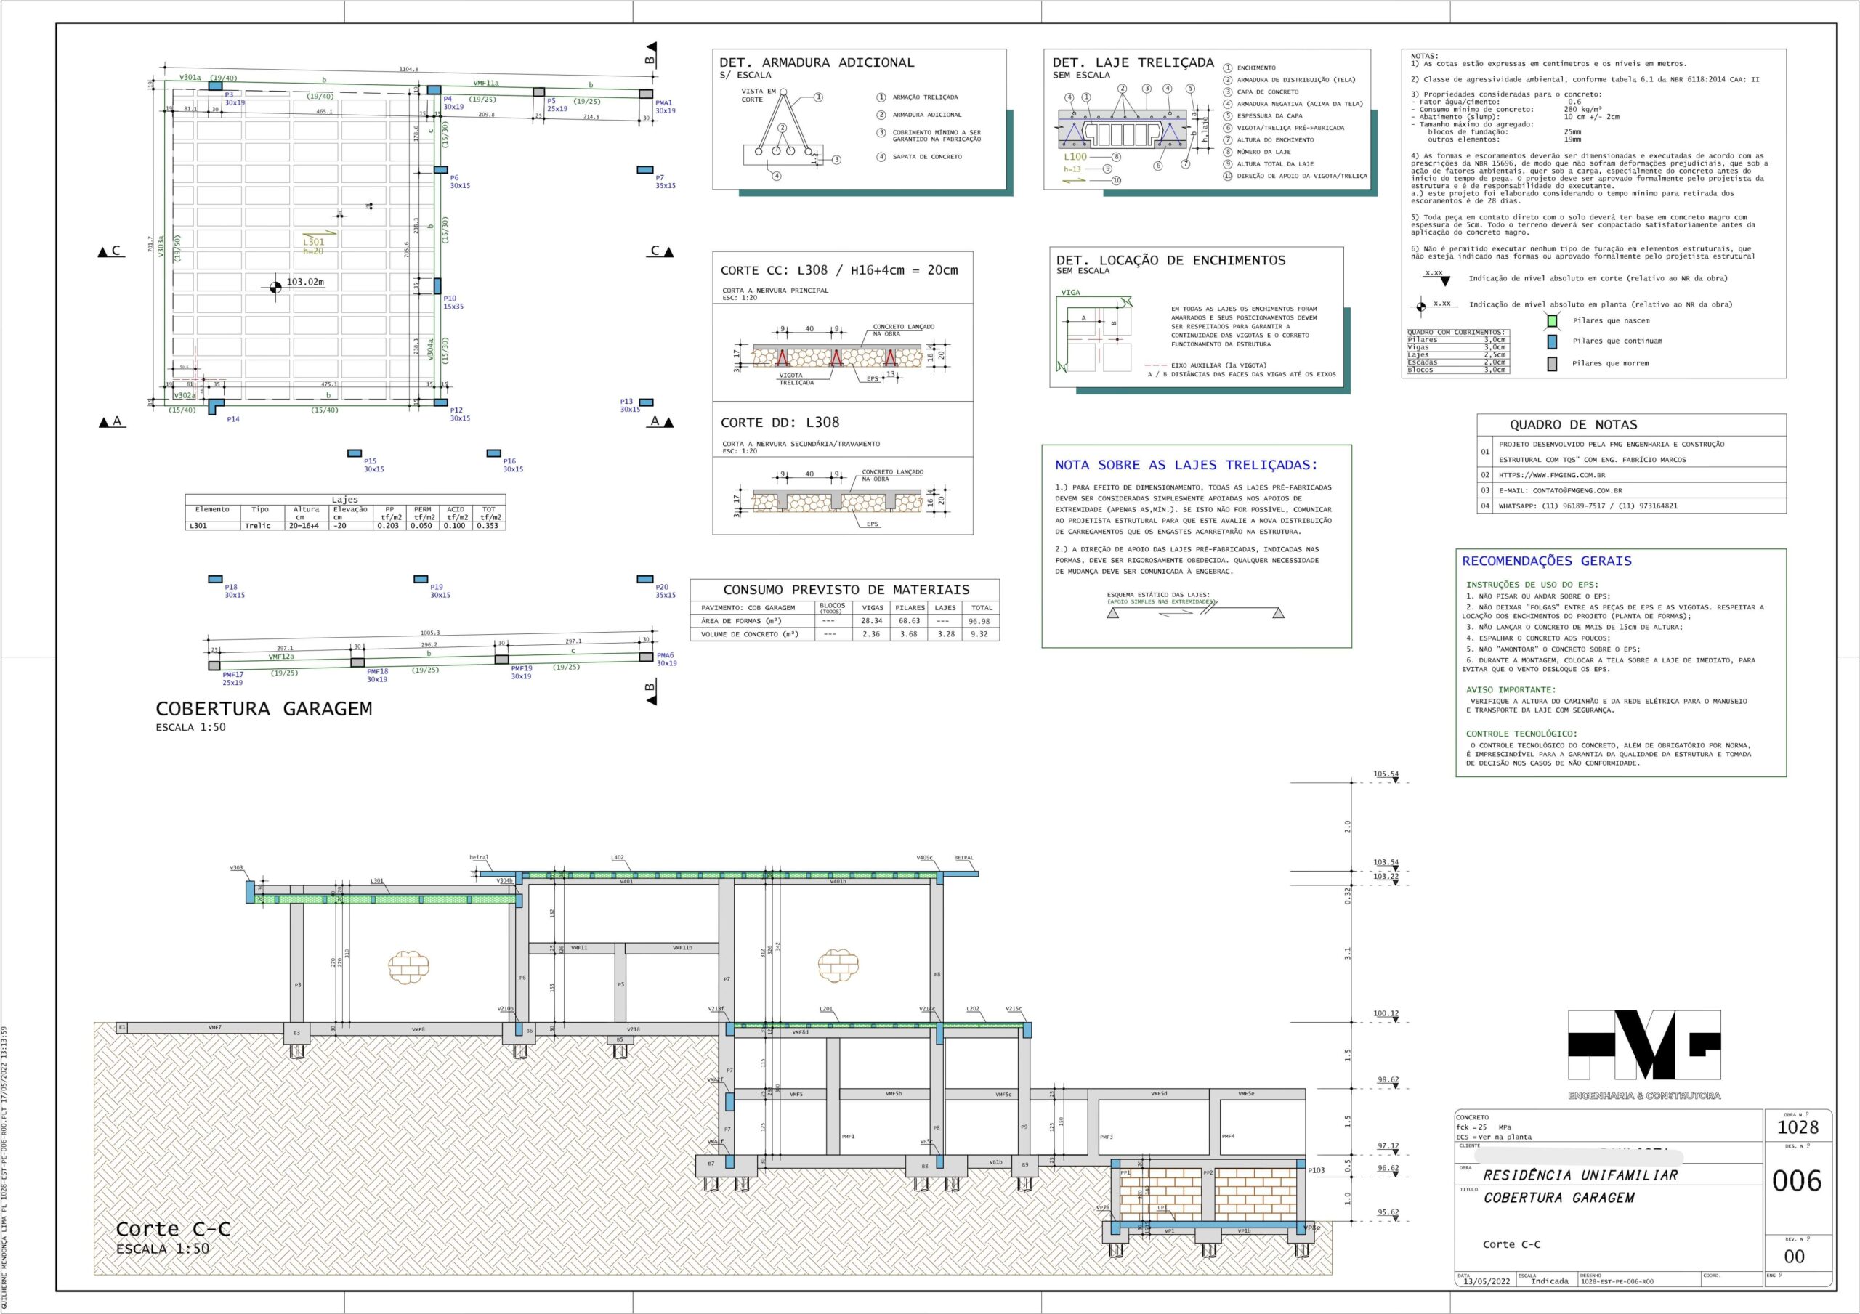Select the 96.98 total formwork area cell

pos(979,621)
